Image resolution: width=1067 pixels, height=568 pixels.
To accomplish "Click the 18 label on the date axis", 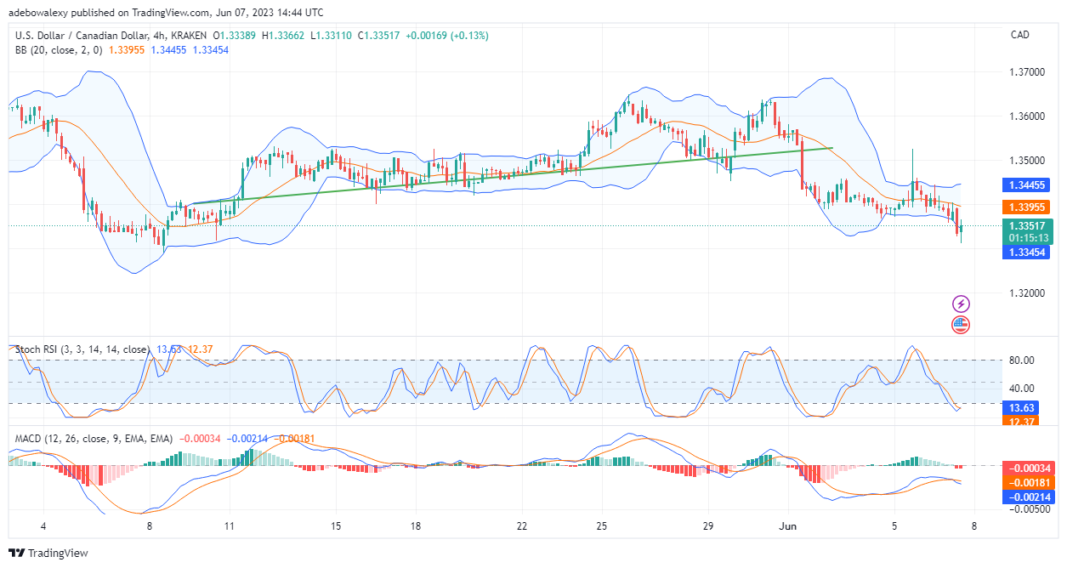I will (x=415, y=526).
